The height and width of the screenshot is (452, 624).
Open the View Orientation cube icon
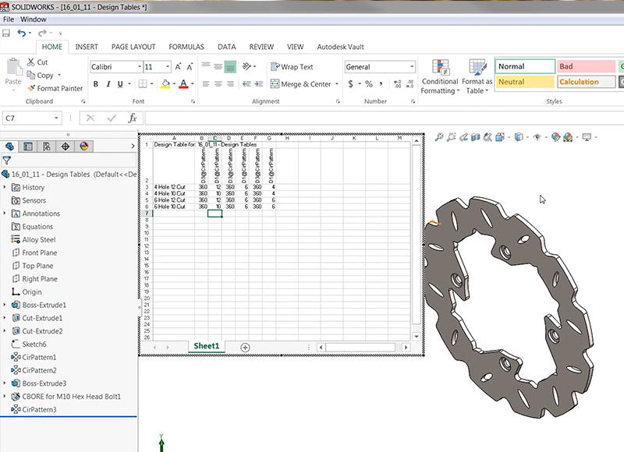tap(498, 138)
